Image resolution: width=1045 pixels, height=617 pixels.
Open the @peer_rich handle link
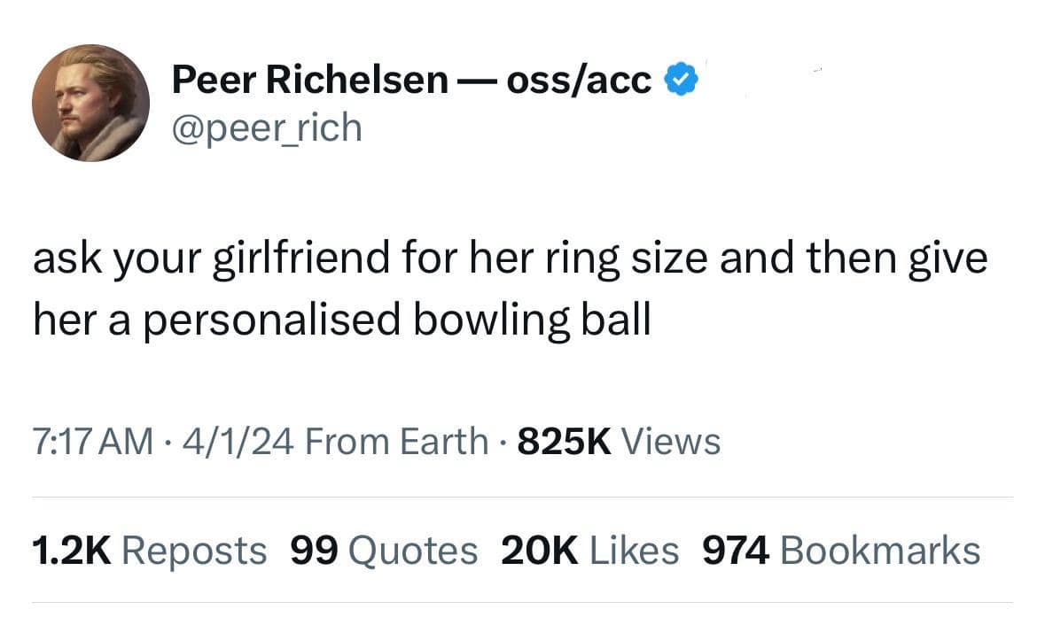[267, 127]
